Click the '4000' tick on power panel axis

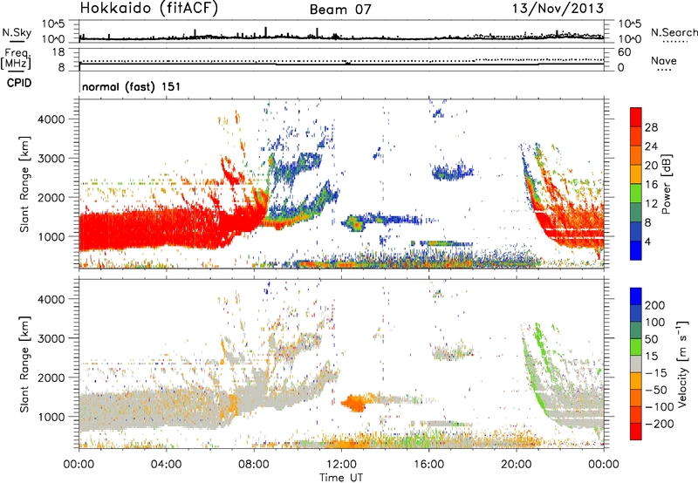51,119
